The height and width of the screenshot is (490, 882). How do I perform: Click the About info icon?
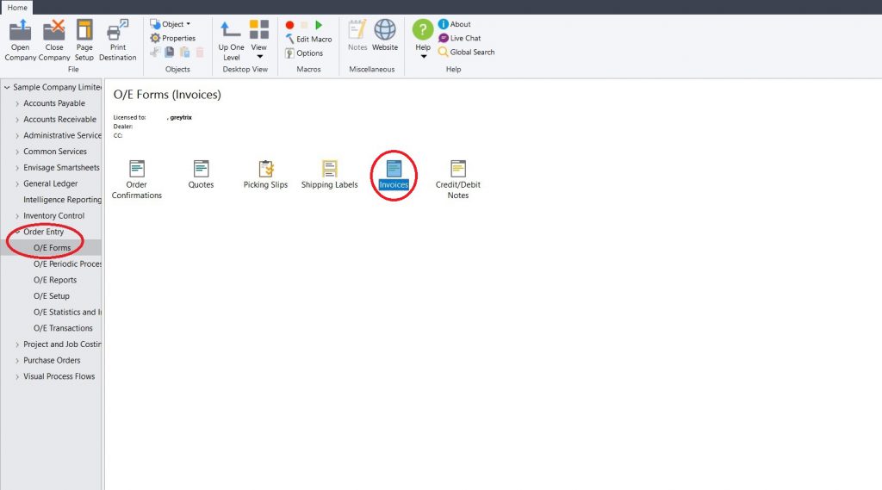point(455,24)
